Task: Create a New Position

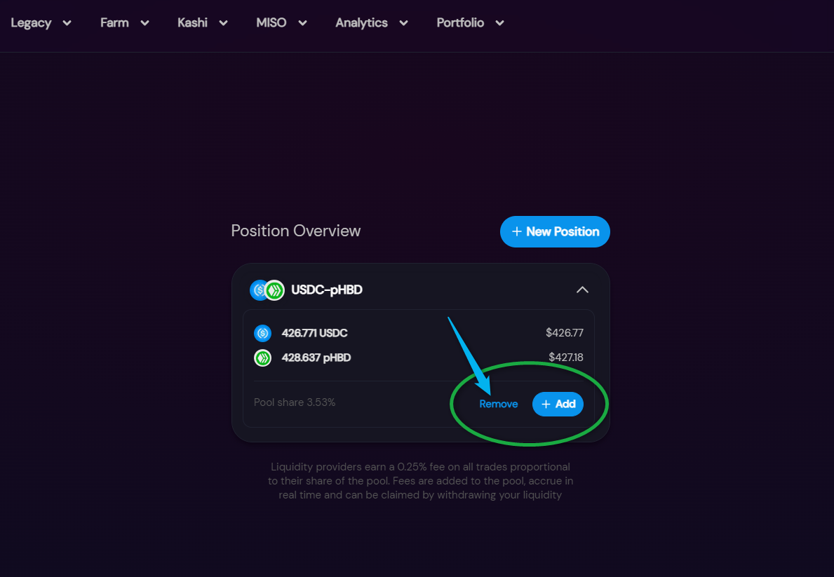Action: click(x=555, y=231)
